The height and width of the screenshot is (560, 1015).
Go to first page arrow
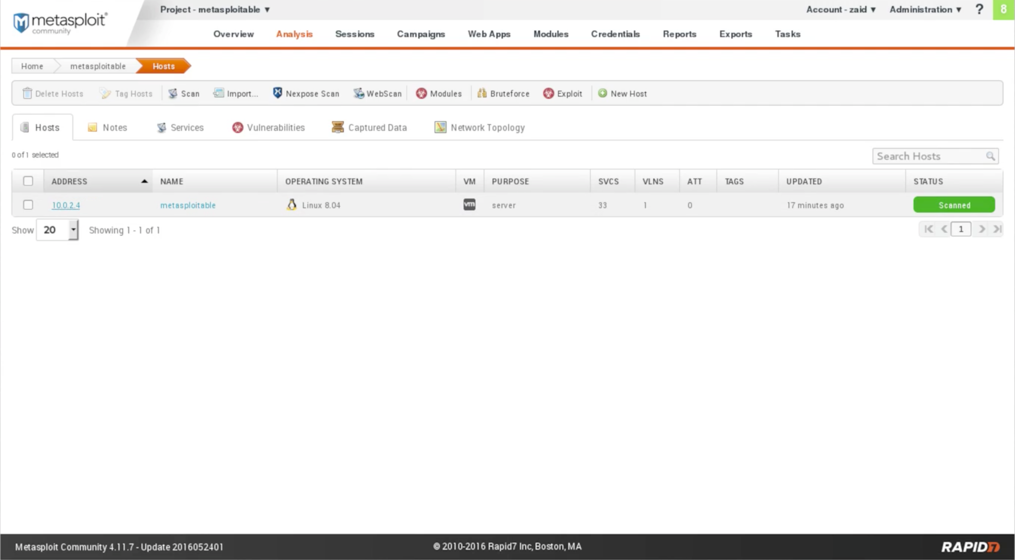[x=929, y=229]
